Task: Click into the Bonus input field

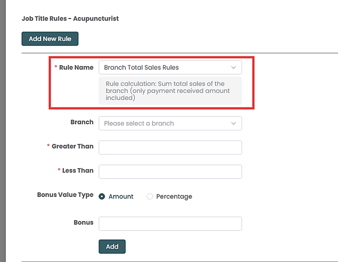Action: point(170,224)
